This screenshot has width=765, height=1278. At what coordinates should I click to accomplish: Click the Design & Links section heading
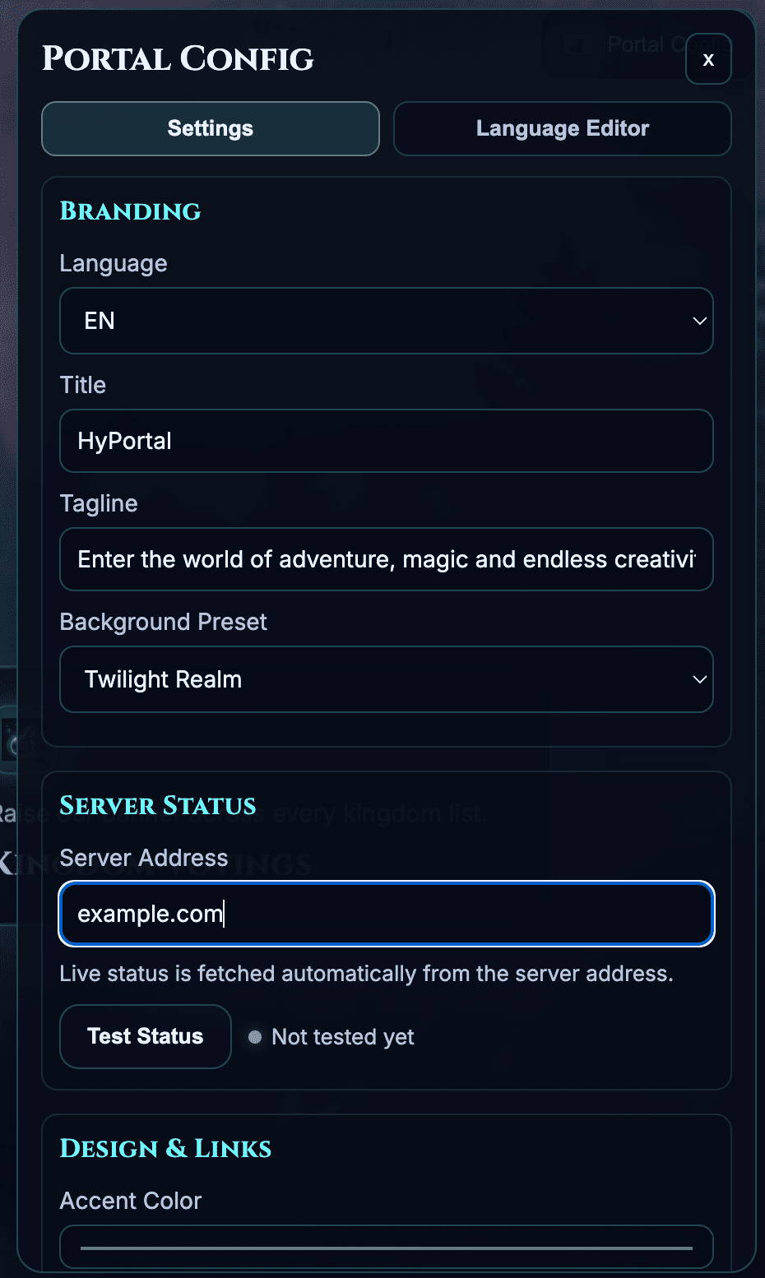click(x=165, y=1149)
